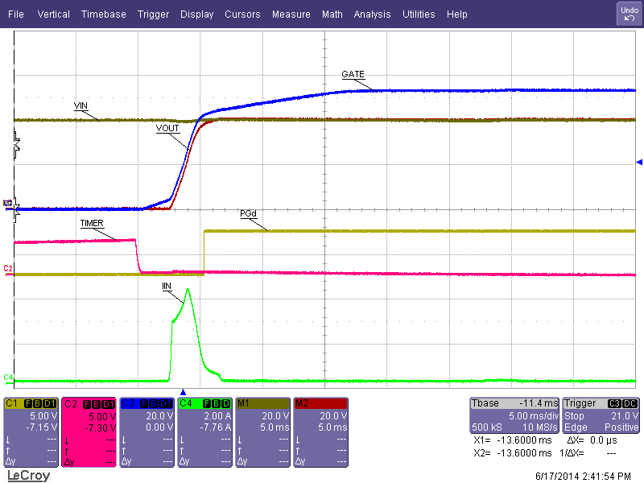
Task: Open the C1 channel descriptor box
Action: [31, 431]
